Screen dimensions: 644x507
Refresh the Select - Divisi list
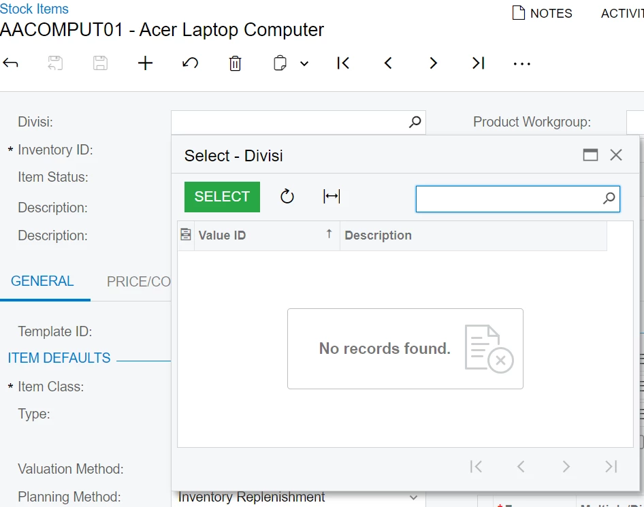(x=287, y=197)
